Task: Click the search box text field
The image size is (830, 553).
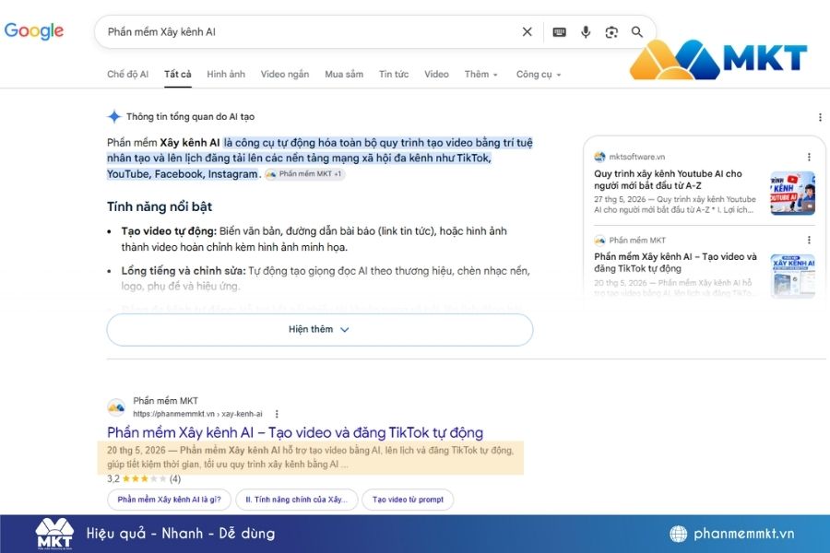Action: (x=310, y=31)
